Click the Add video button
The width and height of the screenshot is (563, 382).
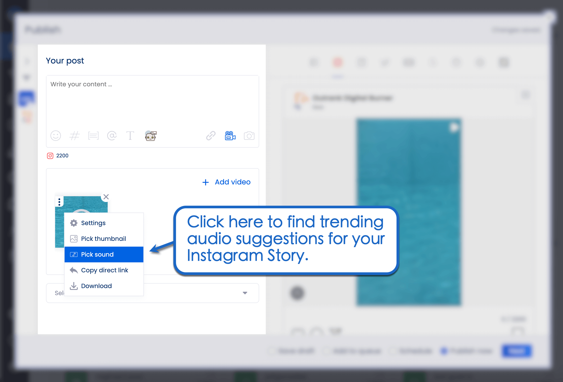(226, 182)
